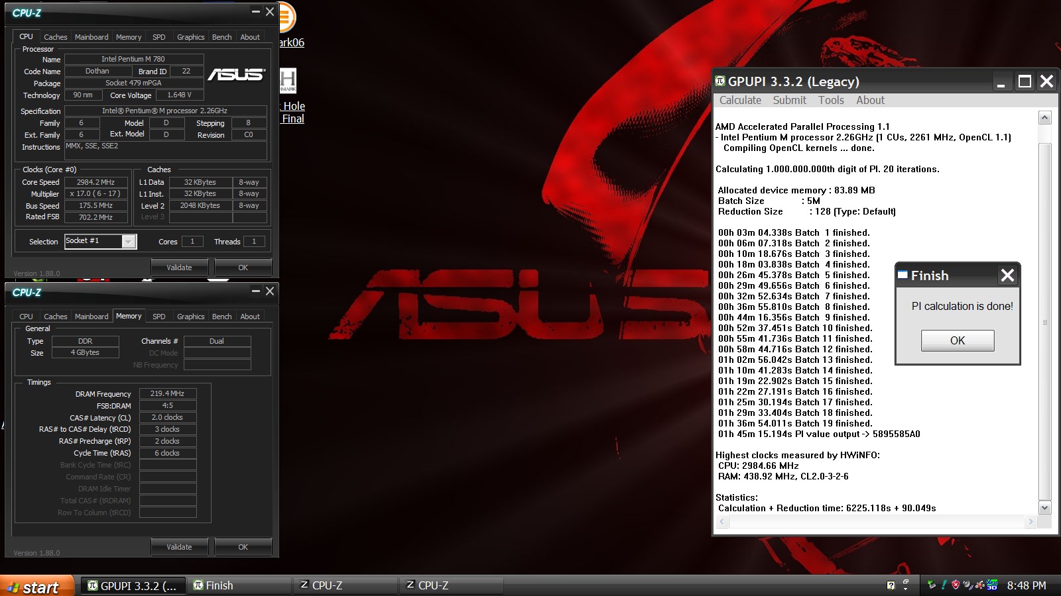
Task: Switch to About tab in lower CPU-Z
Action: pos(250,317)
